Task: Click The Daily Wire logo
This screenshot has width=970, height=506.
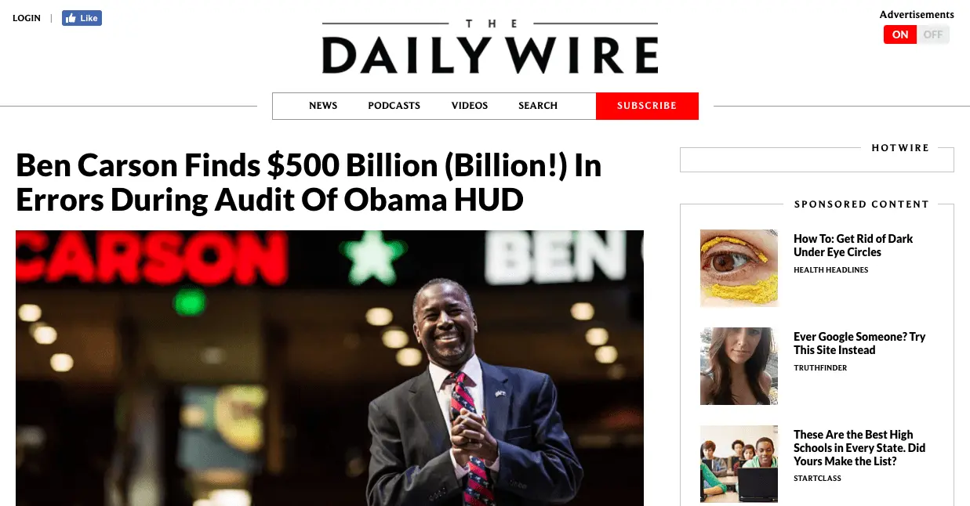Action: click(x=489, y=49)
